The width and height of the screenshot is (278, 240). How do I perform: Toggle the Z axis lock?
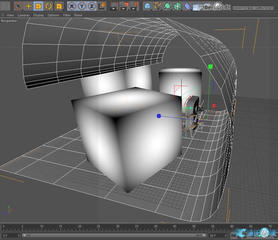(92, 6)
